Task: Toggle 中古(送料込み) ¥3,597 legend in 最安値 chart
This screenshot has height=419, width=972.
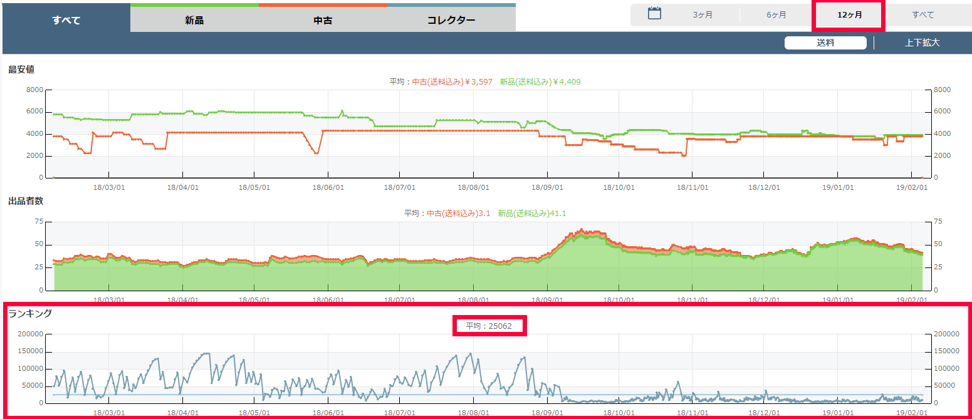Action: point(451,82)
